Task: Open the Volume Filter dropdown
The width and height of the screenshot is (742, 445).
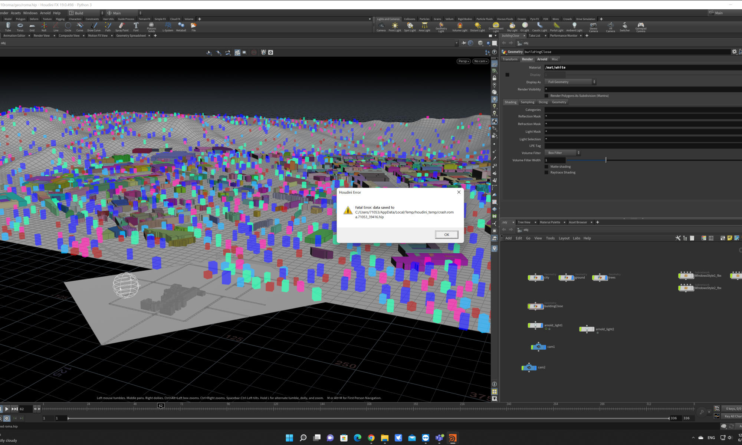Action: tap(562, 153)
